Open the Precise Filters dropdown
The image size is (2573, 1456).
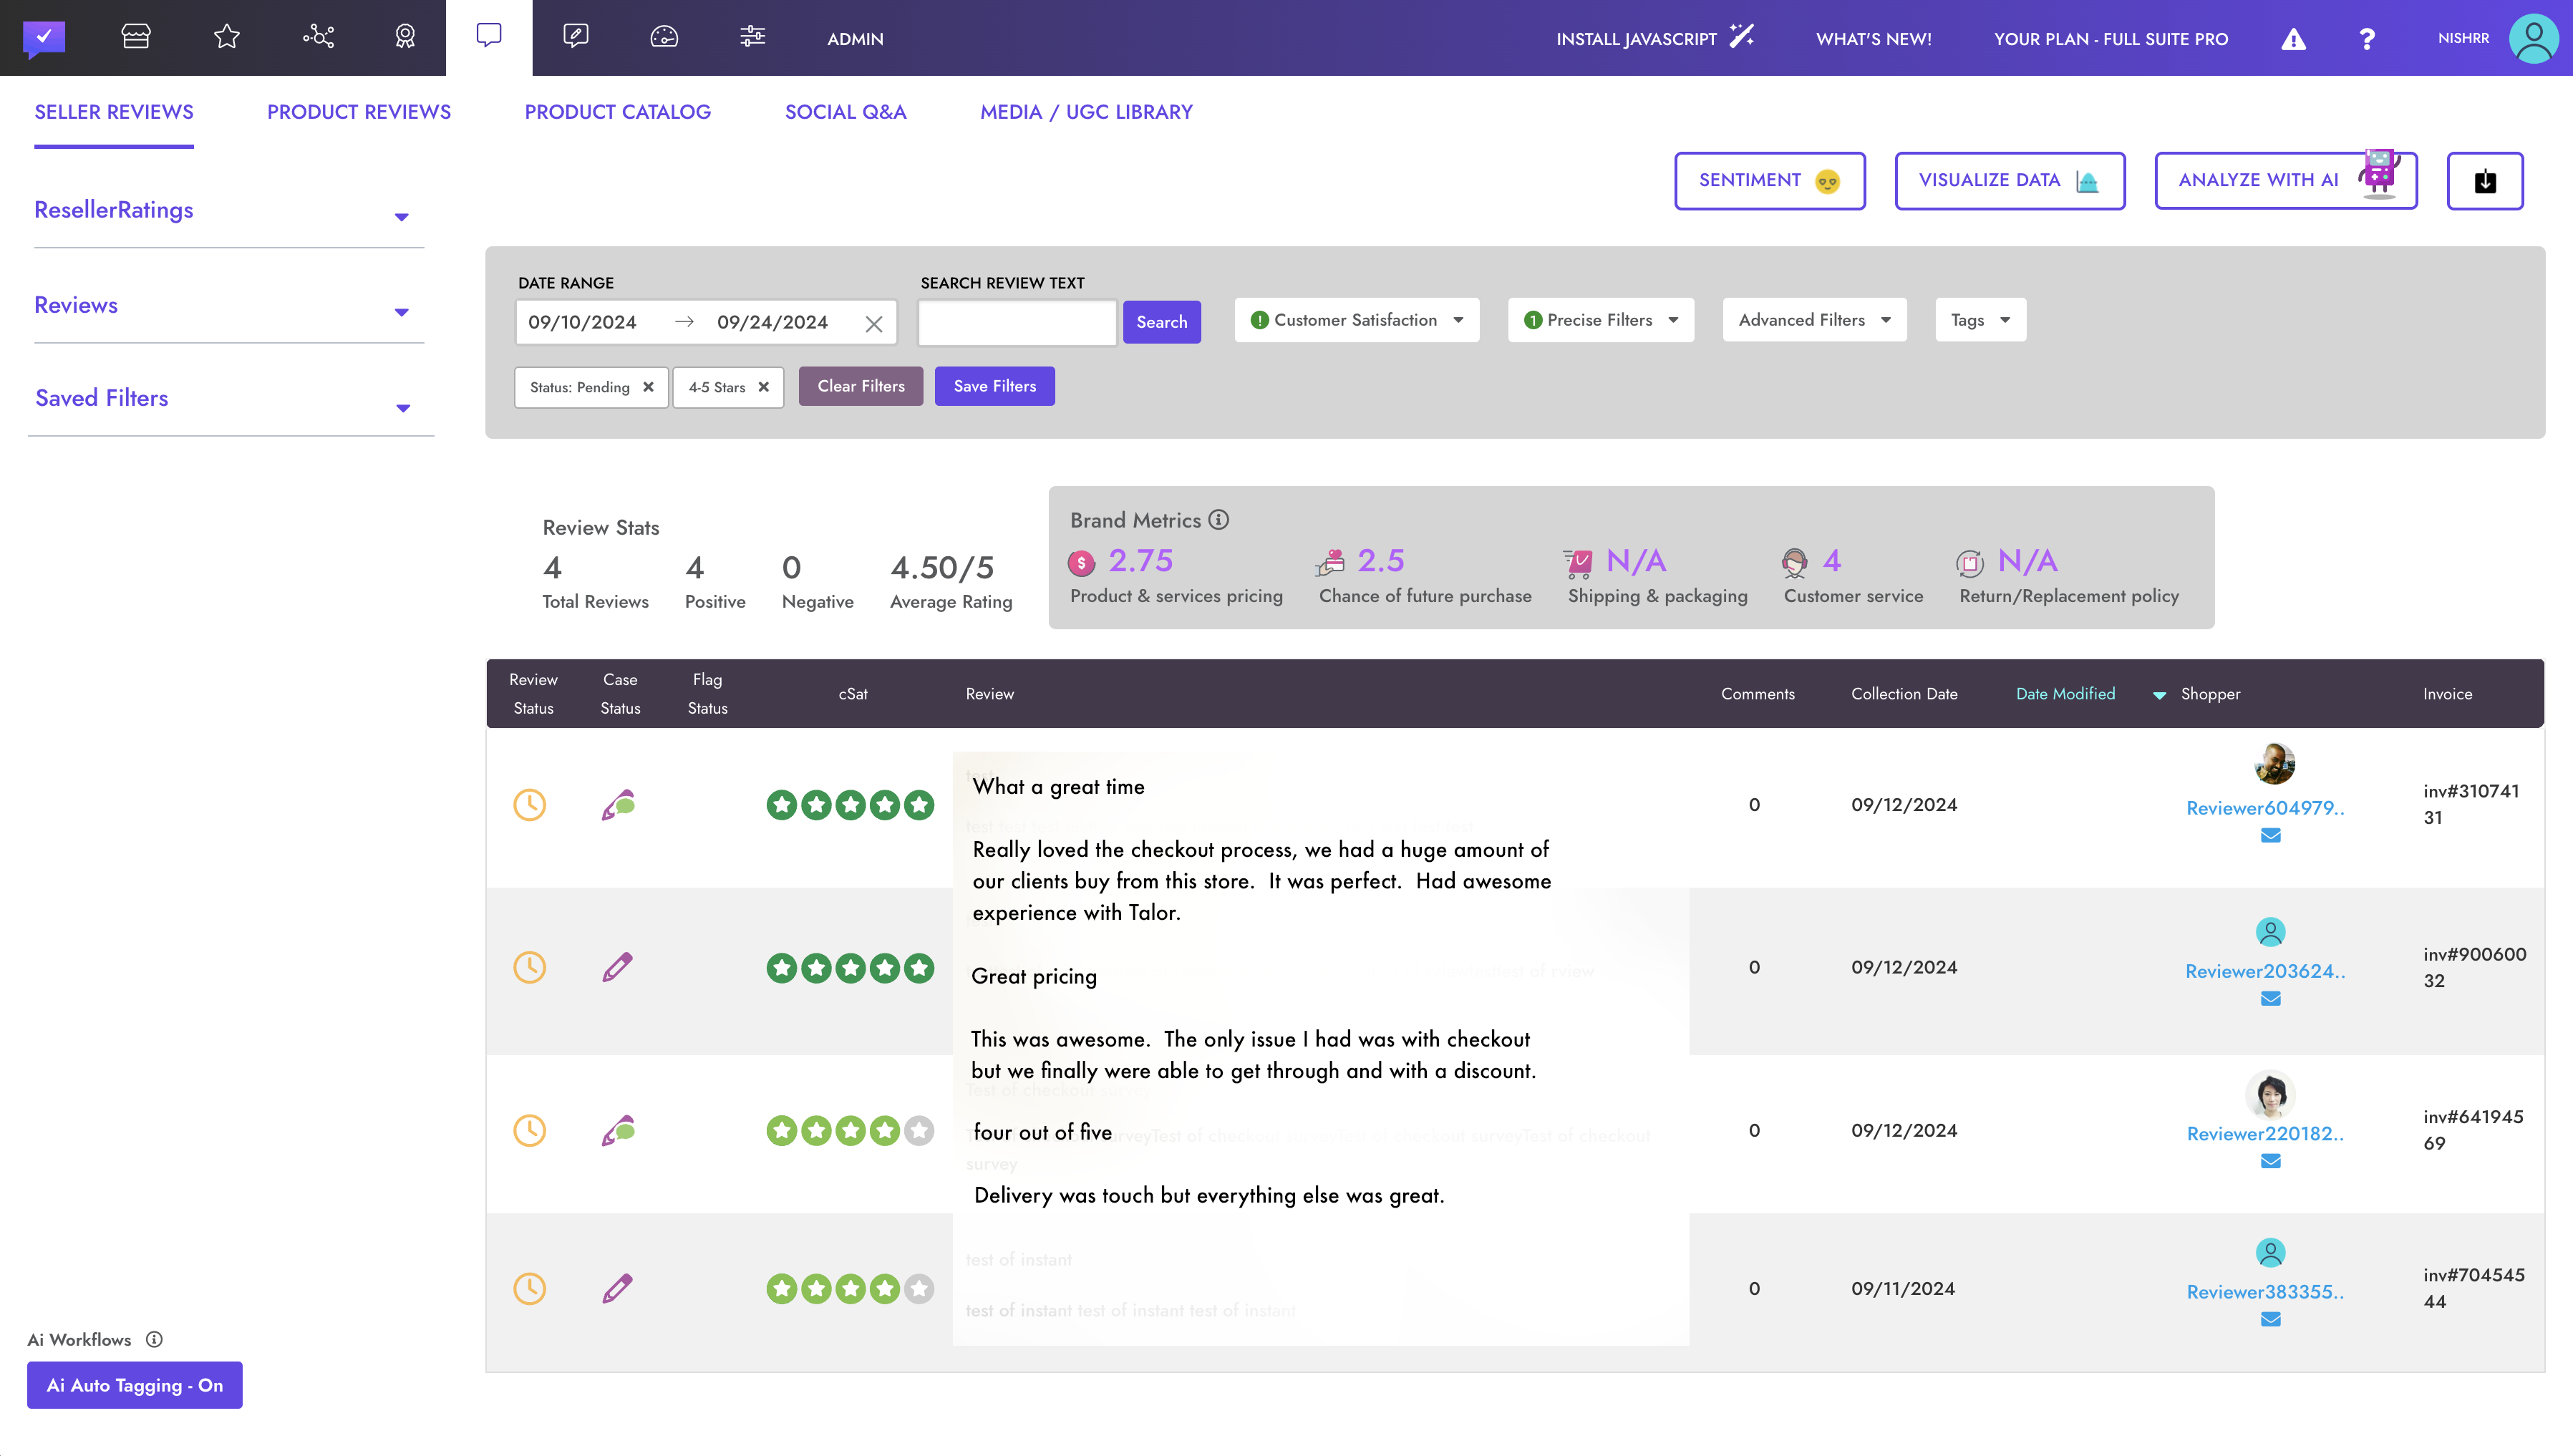click(1601, 320)
